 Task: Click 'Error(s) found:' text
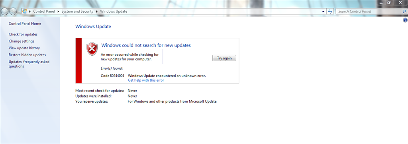pos(112,68)
